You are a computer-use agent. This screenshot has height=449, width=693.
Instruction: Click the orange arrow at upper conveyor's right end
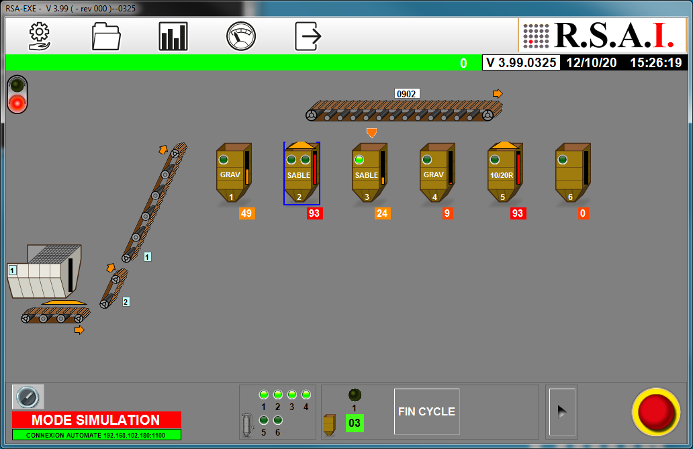[x=498, y=93]
